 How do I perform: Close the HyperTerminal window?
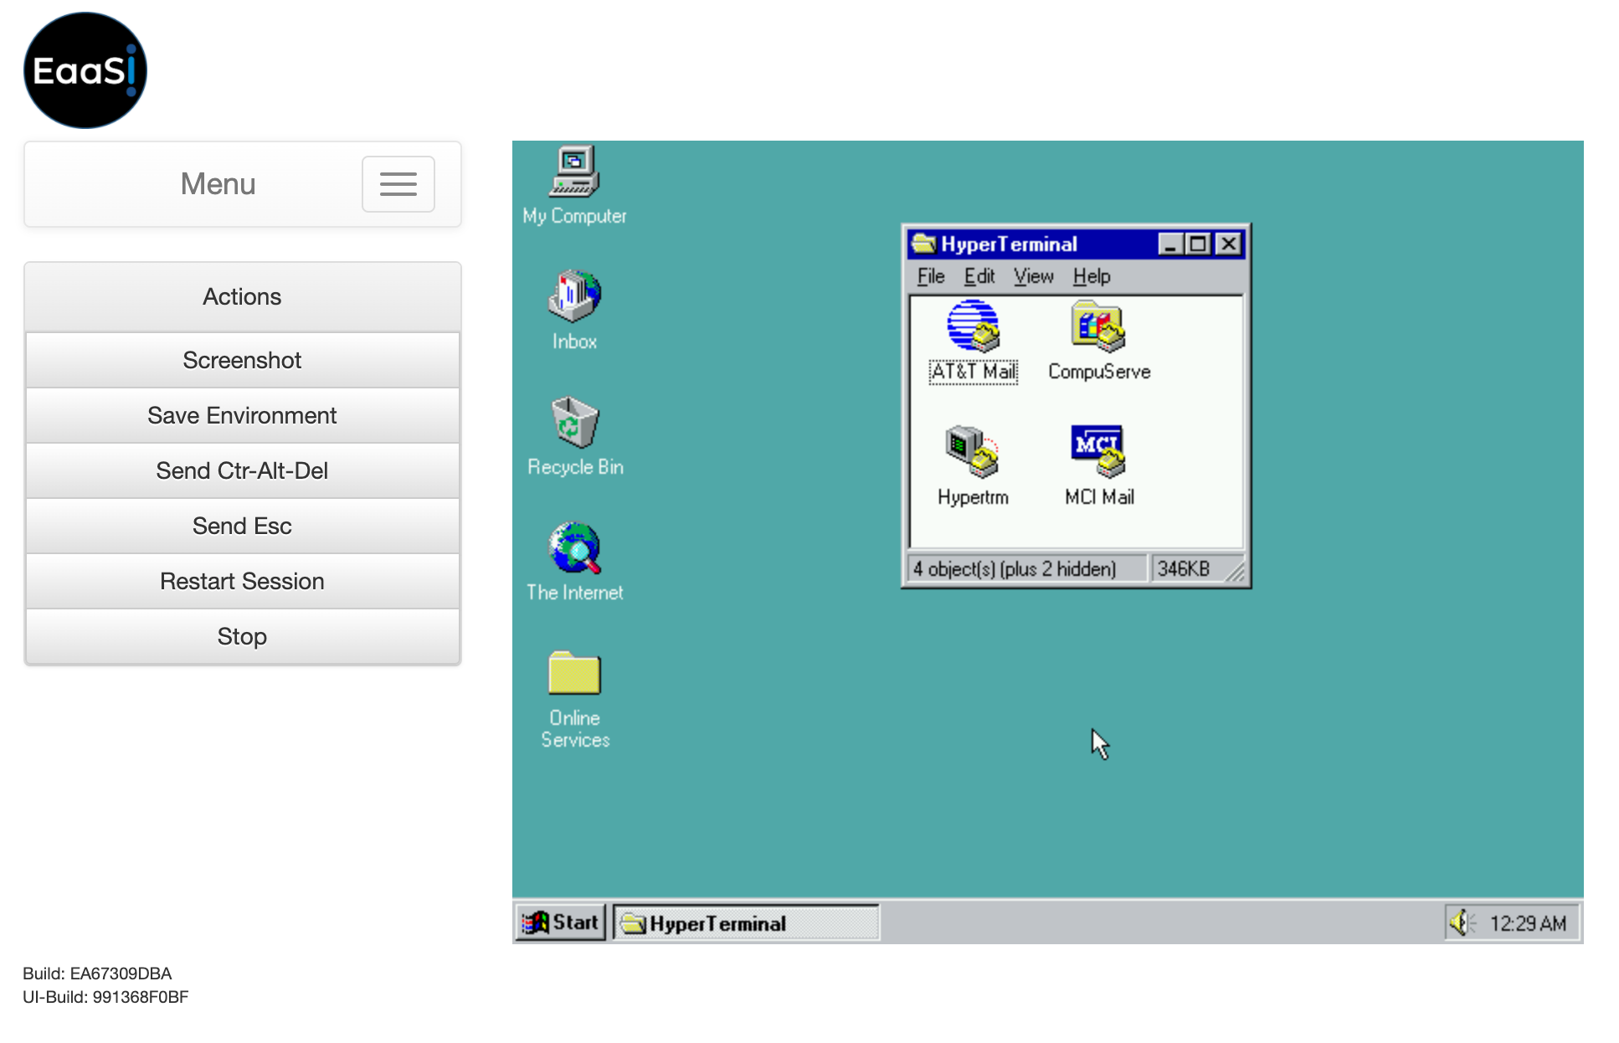point(1228,244)
